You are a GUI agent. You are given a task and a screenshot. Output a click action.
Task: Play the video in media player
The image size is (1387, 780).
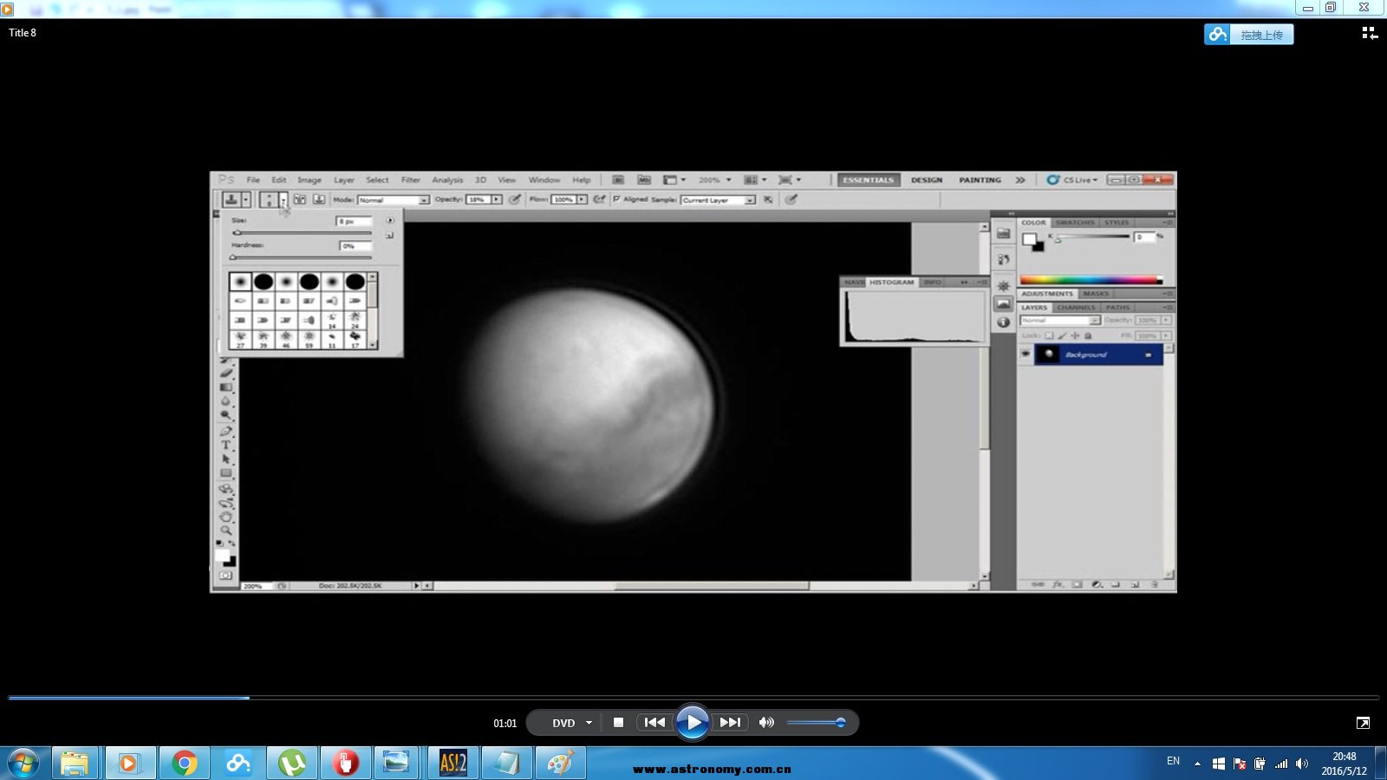point(692,722)
